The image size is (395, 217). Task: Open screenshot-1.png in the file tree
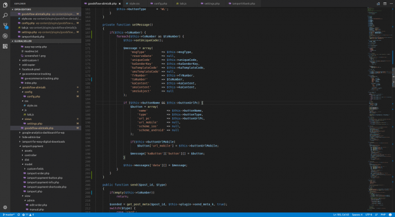(x=35, y=56)
